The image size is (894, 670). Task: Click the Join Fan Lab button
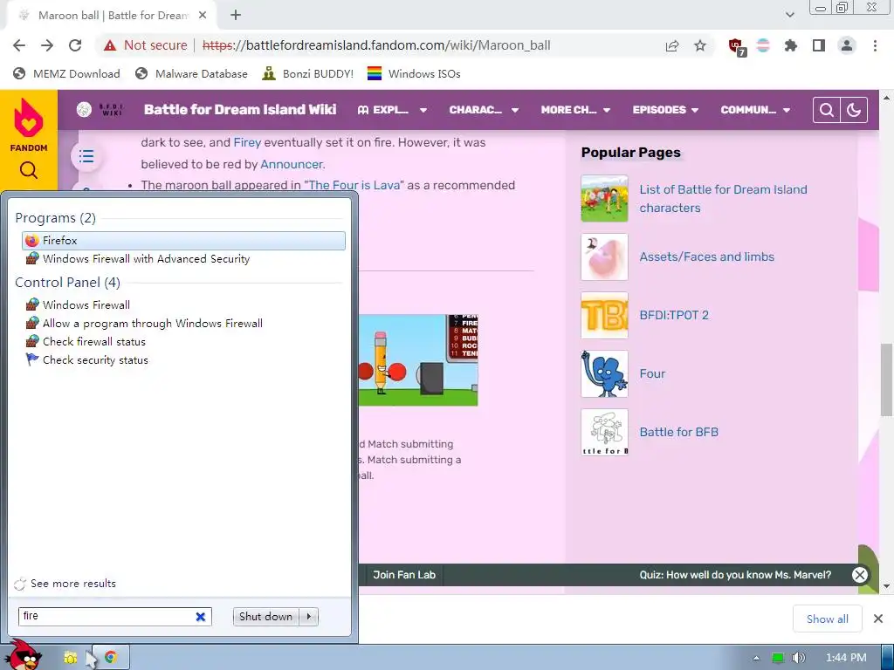point(404,575)
